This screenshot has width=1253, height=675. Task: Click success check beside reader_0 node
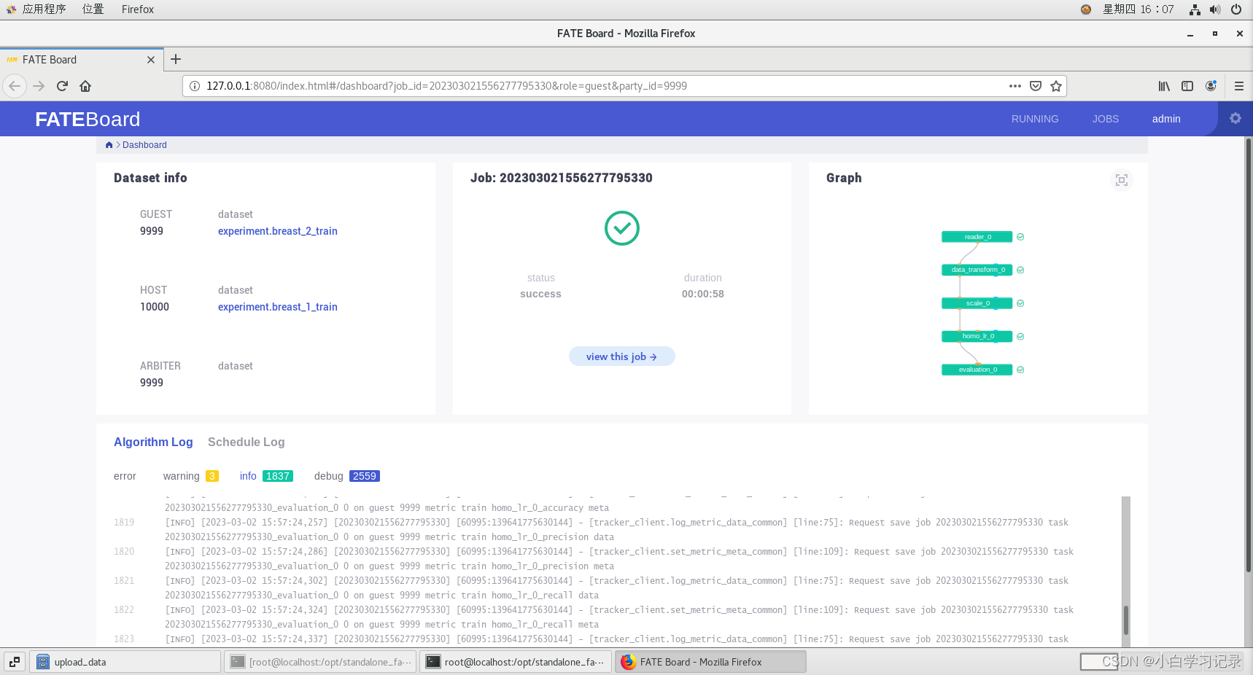[x=1020, y=237]
